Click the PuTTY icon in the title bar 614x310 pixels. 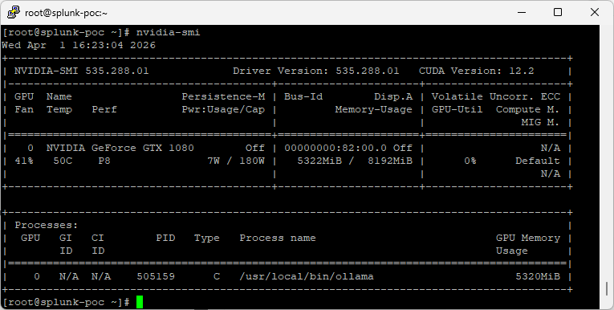click(14, 12)
